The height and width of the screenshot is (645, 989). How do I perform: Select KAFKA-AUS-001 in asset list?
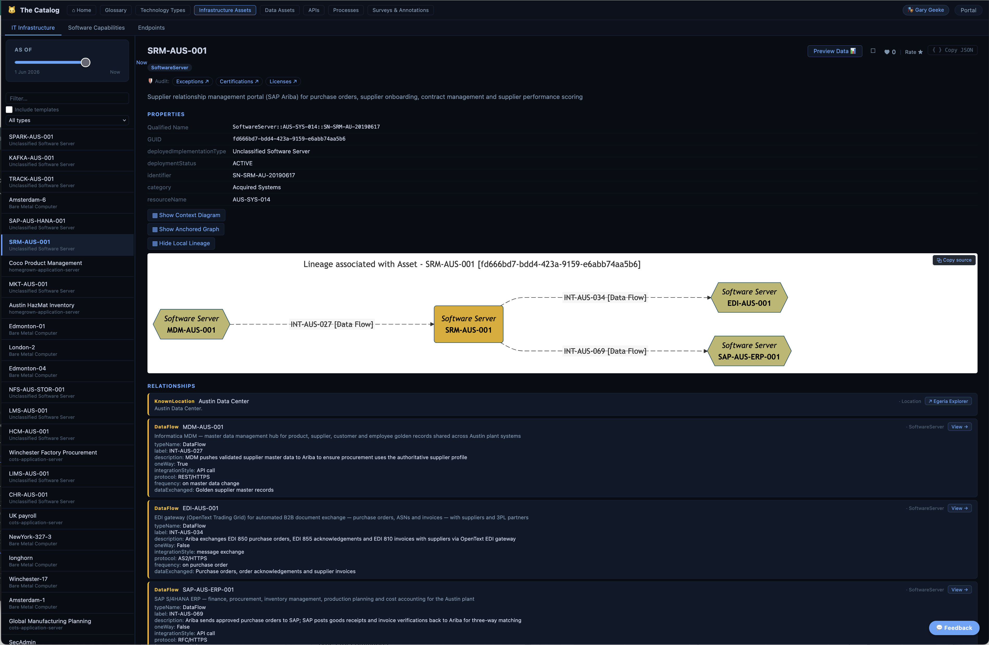coord(67,161)
